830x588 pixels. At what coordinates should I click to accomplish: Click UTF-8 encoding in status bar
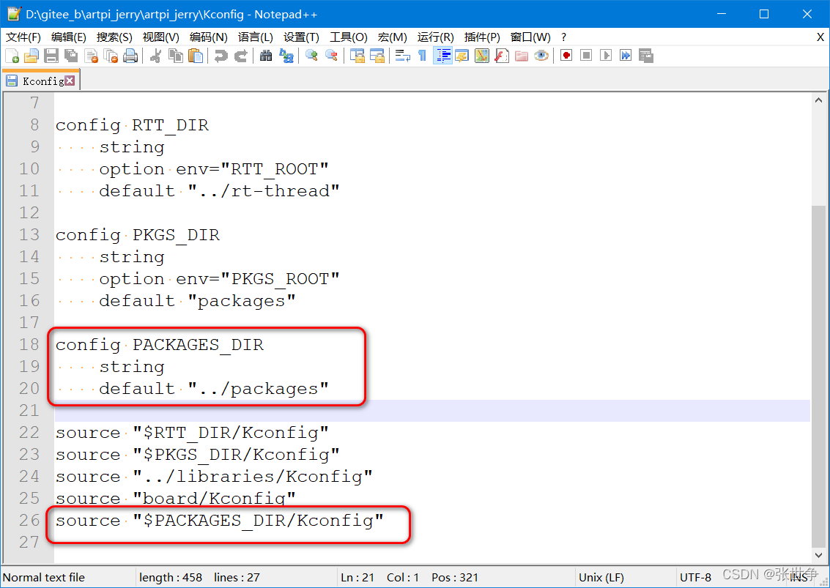pyautogui.click(x=695, y=578)
